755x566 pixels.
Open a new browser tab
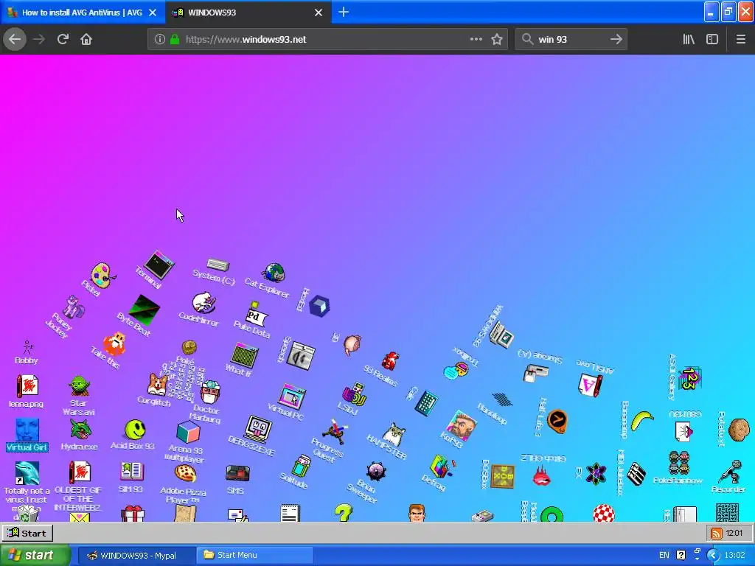[344, 13]
